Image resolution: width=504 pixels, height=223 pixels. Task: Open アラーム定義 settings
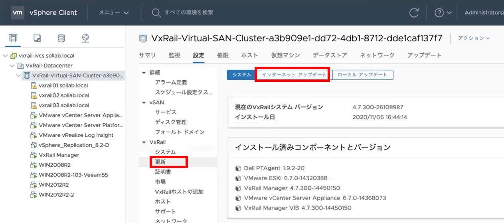click(x=171, y=82)
